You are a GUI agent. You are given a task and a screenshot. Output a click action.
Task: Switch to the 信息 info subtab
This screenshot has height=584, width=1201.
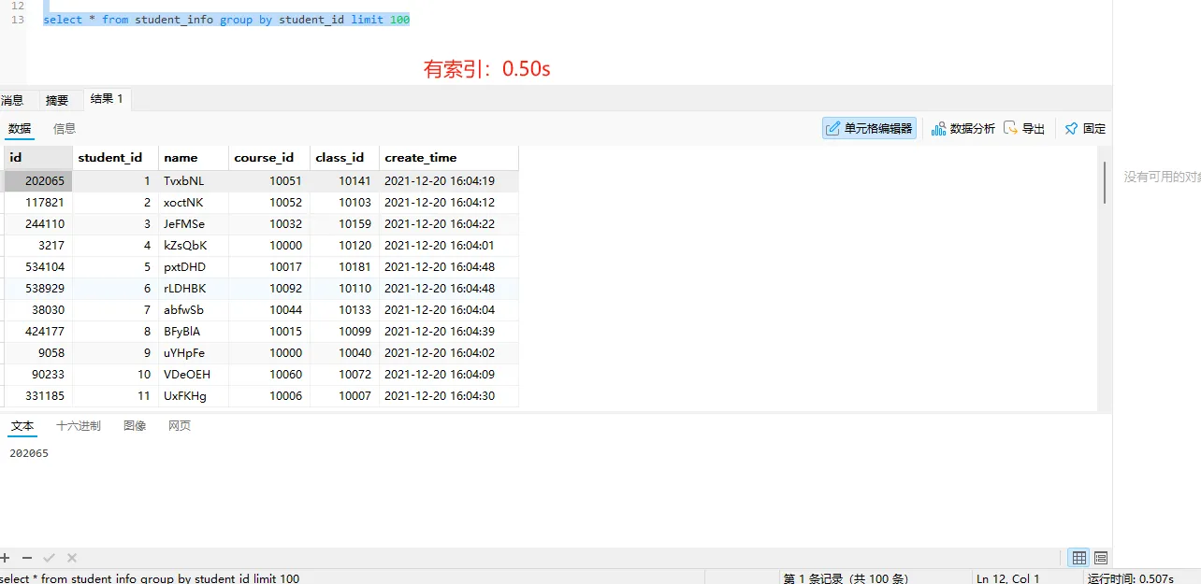(x=65, y=129)
